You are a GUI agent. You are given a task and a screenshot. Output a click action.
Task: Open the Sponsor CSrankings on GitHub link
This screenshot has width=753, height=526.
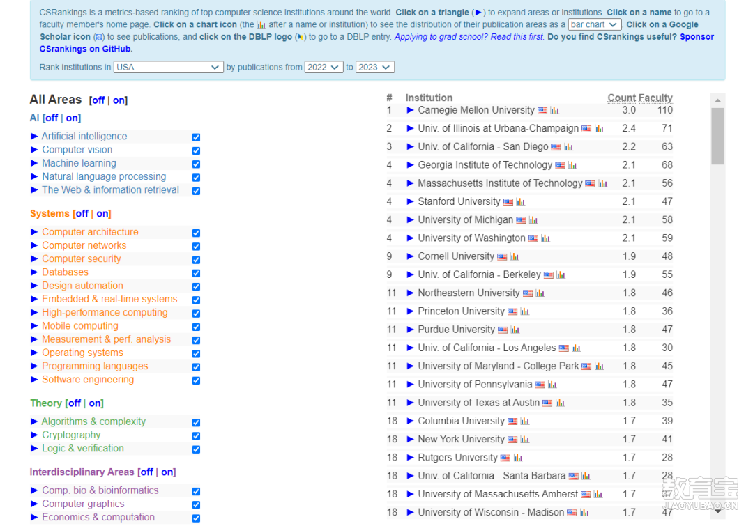376,42
